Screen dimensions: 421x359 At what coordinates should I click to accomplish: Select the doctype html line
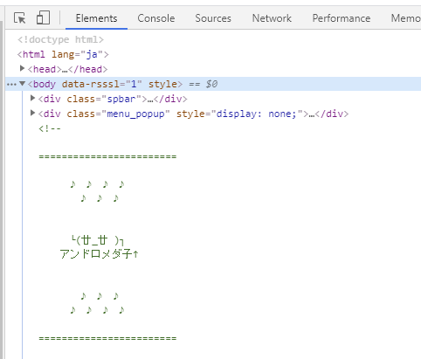[x=60, y=39]
